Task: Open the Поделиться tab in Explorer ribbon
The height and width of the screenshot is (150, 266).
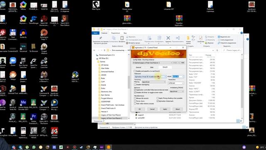Action: click(x=116, y=33)
